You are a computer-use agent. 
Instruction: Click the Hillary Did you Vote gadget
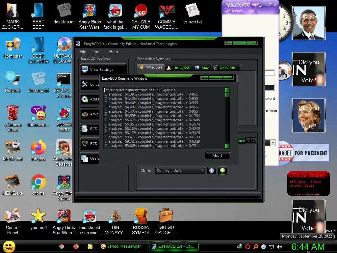[309, 115]
